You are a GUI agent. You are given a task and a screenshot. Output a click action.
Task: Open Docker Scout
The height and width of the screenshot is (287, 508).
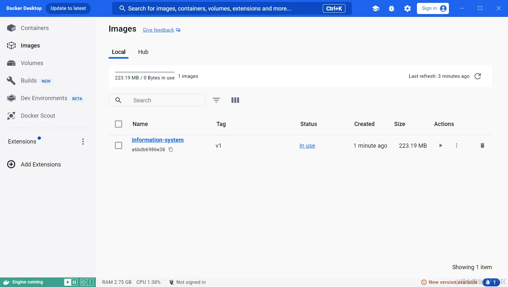[x=38, y=116]
